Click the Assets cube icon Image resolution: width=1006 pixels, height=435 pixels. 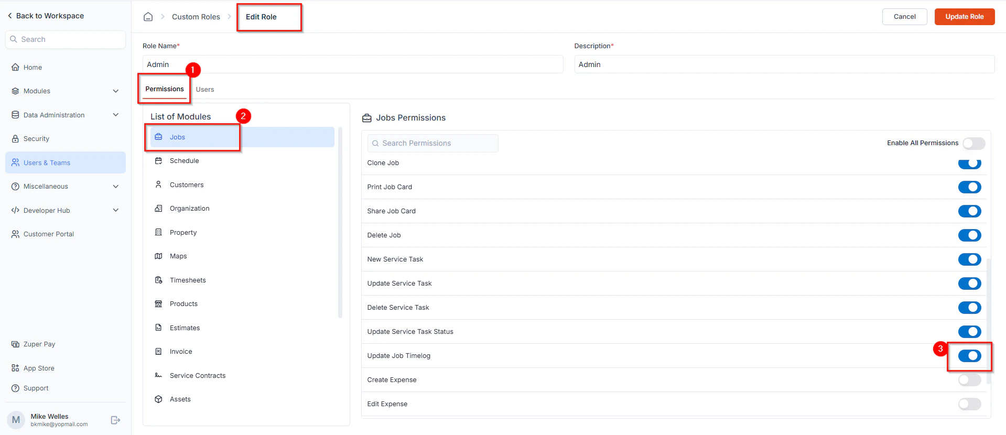[x=158, y=399]
